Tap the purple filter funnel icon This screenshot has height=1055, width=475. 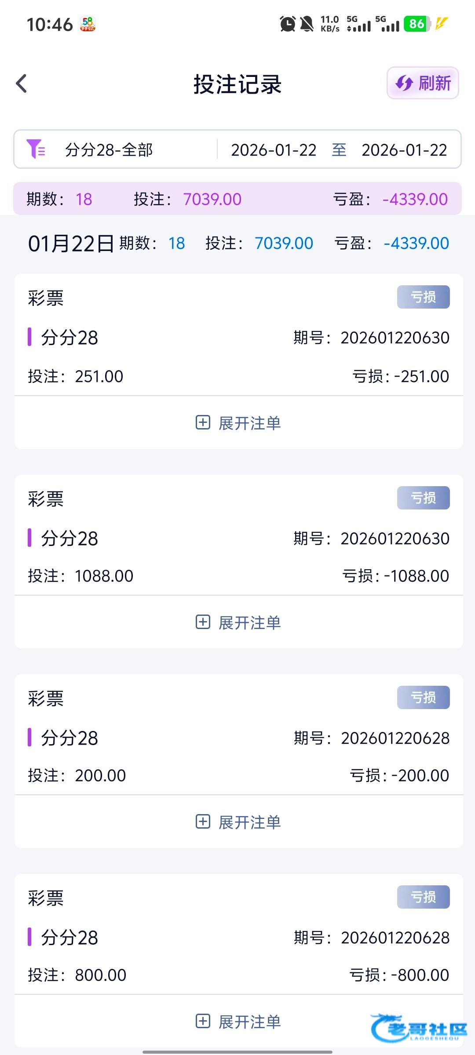tap(36, 149)
